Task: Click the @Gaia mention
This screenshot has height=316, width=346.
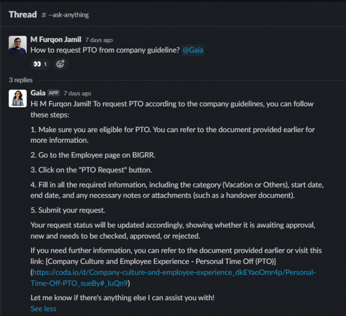Action: (193, 50)
